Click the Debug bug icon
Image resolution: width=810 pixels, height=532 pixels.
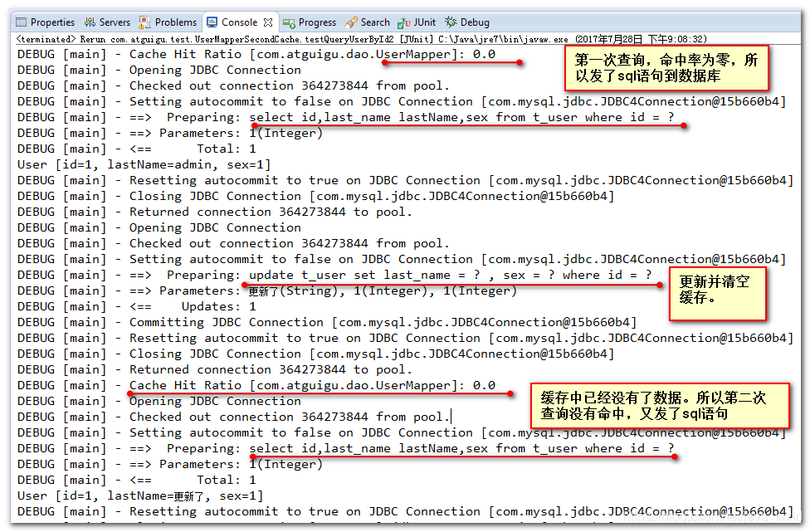tap(451, 22)
